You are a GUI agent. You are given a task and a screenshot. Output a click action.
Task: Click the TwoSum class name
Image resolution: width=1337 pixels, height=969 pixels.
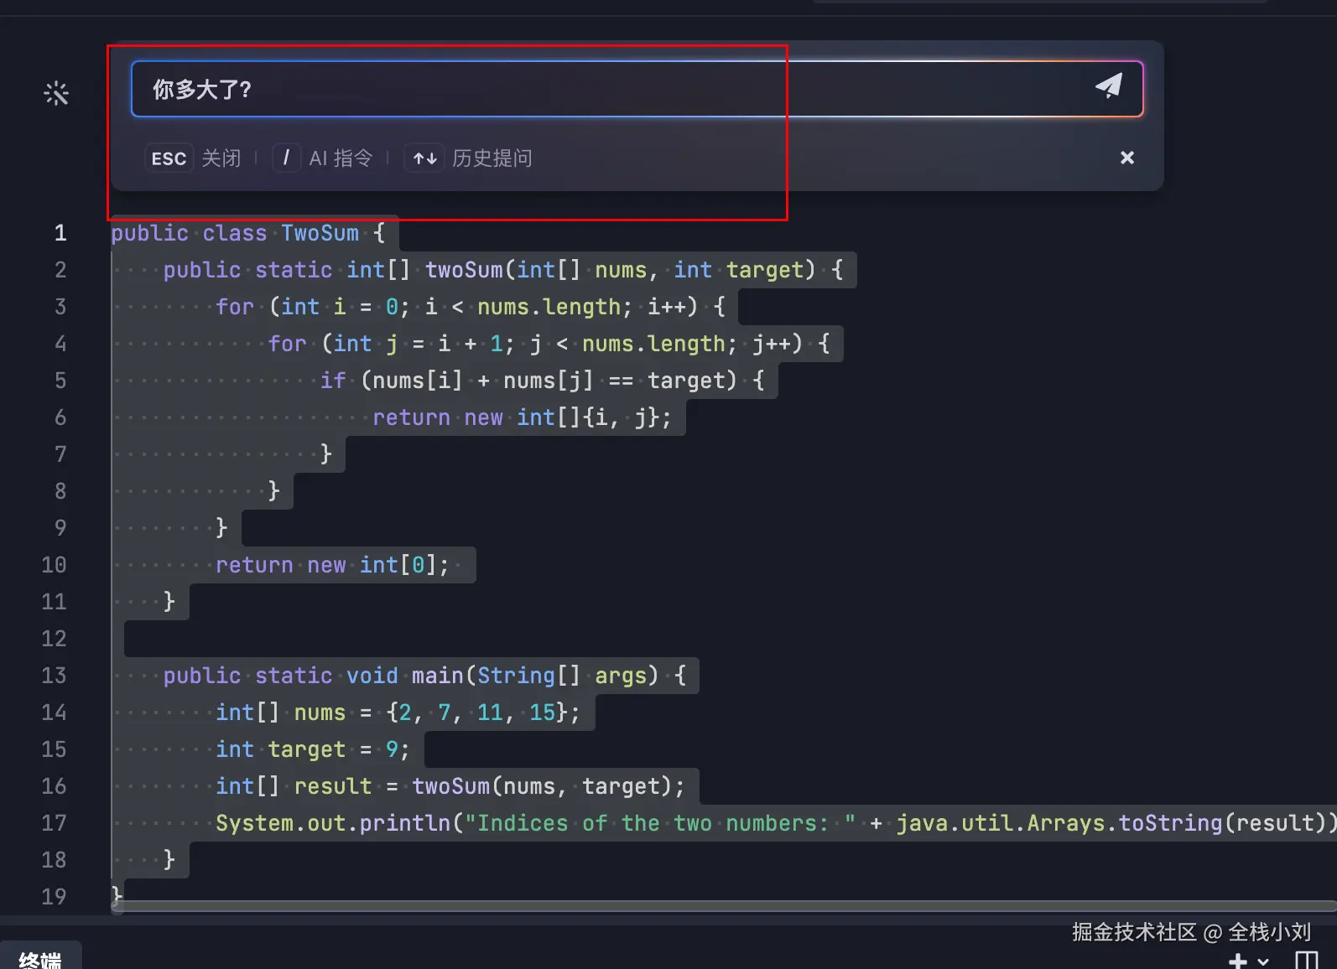click(x=320, y=233)
